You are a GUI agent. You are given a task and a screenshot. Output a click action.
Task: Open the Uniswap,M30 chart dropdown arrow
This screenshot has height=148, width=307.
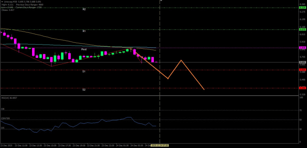2,2
